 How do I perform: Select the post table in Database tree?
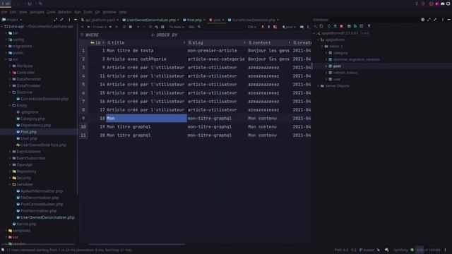[x=337, y=66]
